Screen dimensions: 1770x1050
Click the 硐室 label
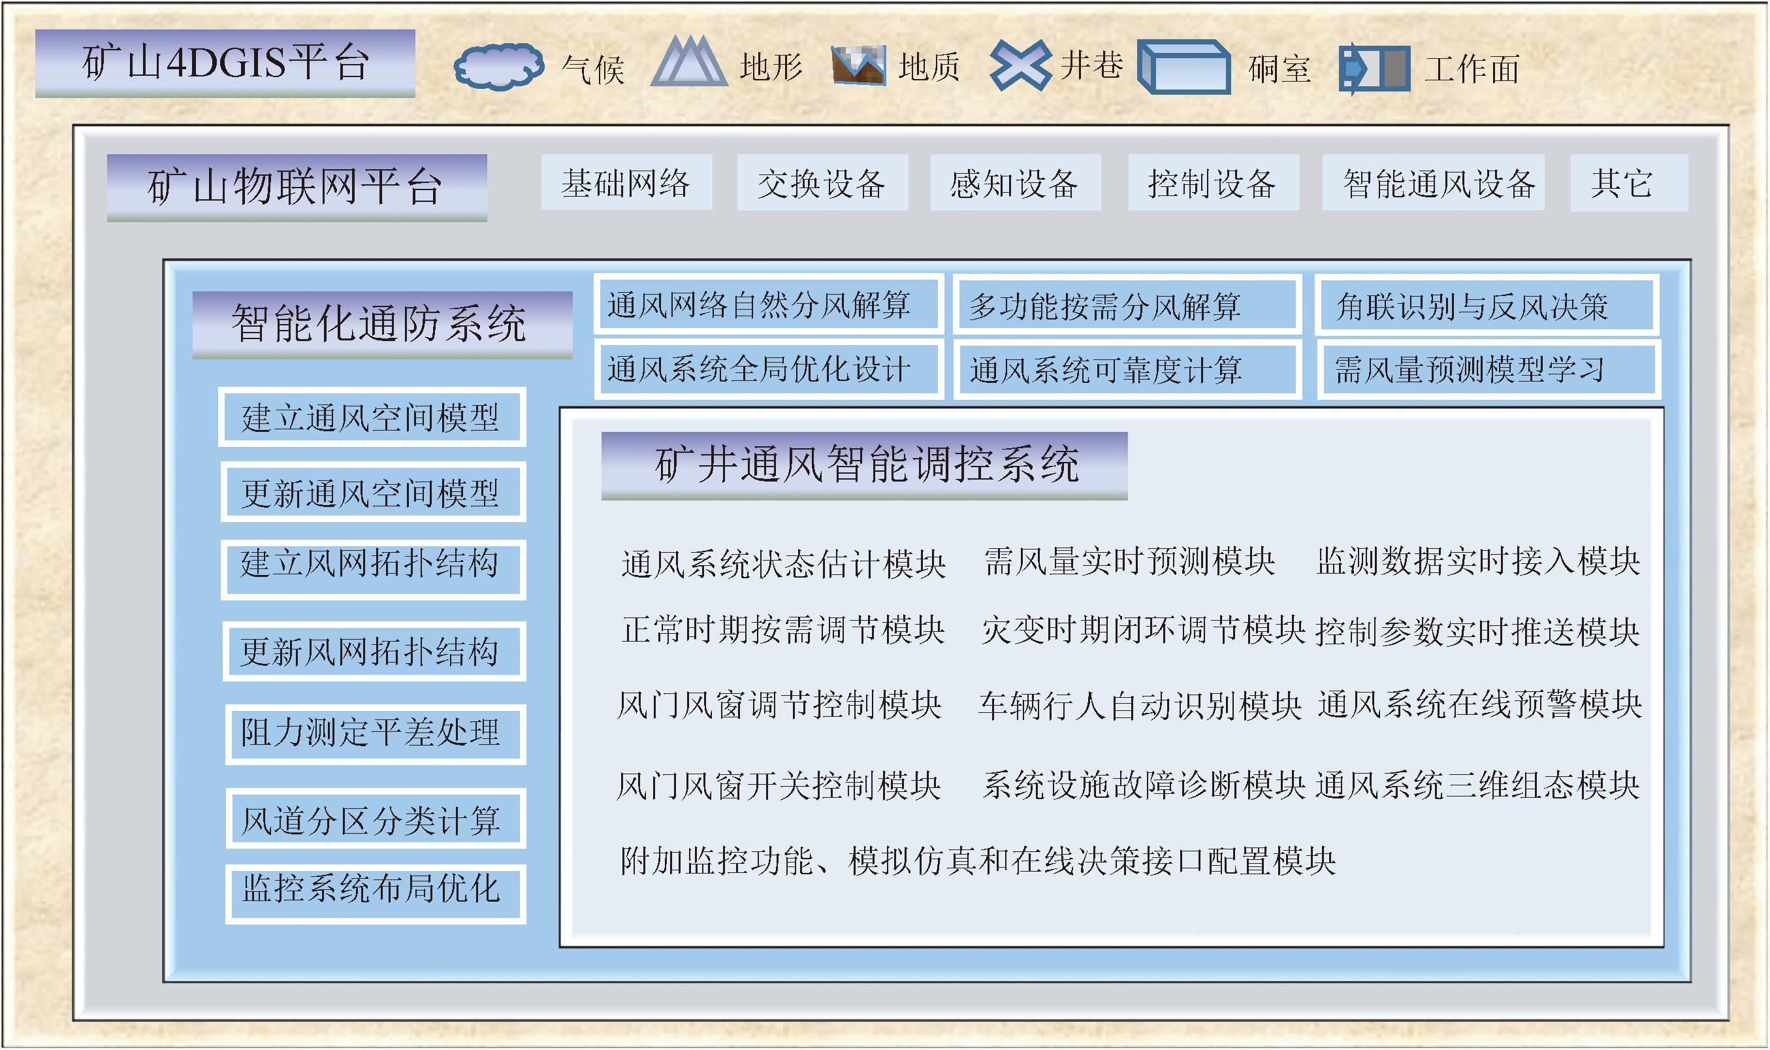[1280, 69]
